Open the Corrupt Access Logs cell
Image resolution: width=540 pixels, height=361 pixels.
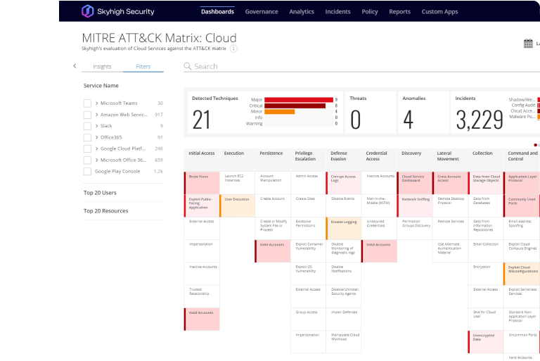pyautogui.click(x=344, y=183)
